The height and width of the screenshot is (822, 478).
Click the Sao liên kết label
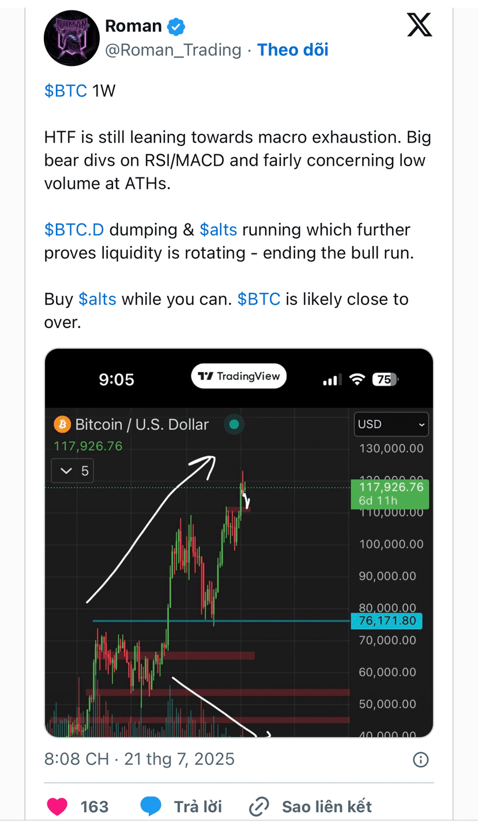pyautogui.click(x=327, y=806)
